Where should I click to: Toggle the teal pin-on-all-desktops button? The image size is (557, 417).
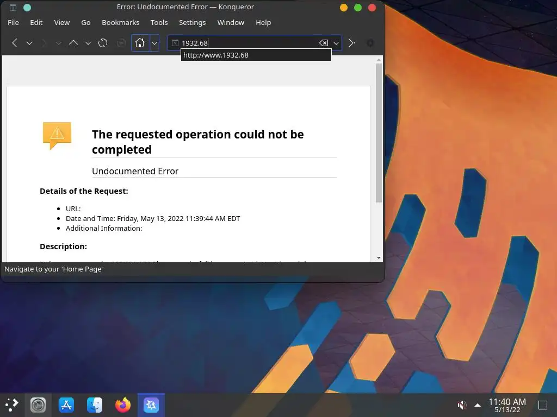tap(27, 7)
